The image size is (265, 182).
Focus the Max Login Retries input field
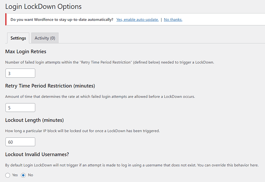click(20, 73)
